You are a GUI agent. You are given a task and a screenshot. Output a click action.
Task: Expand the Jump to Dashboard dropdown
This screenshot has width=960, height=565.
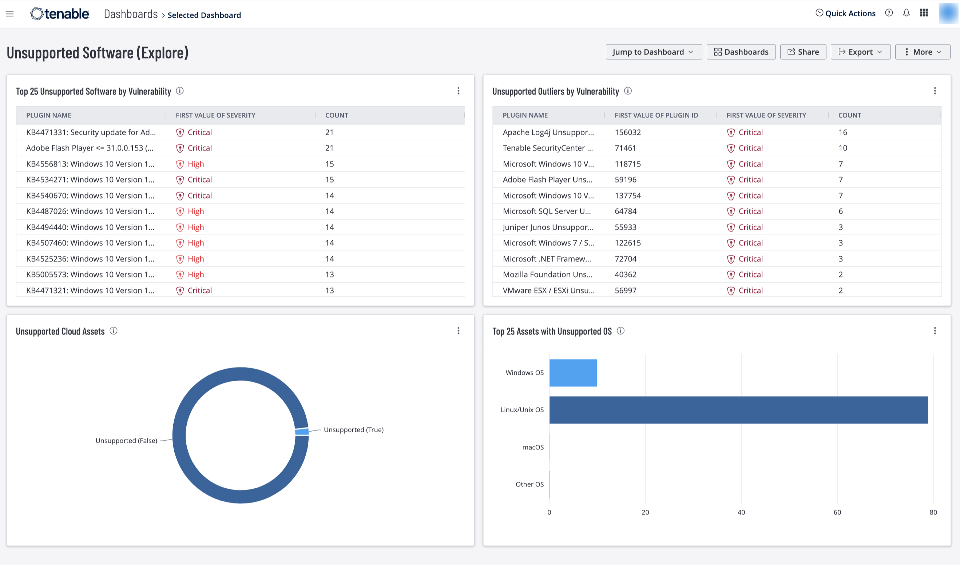654,52
